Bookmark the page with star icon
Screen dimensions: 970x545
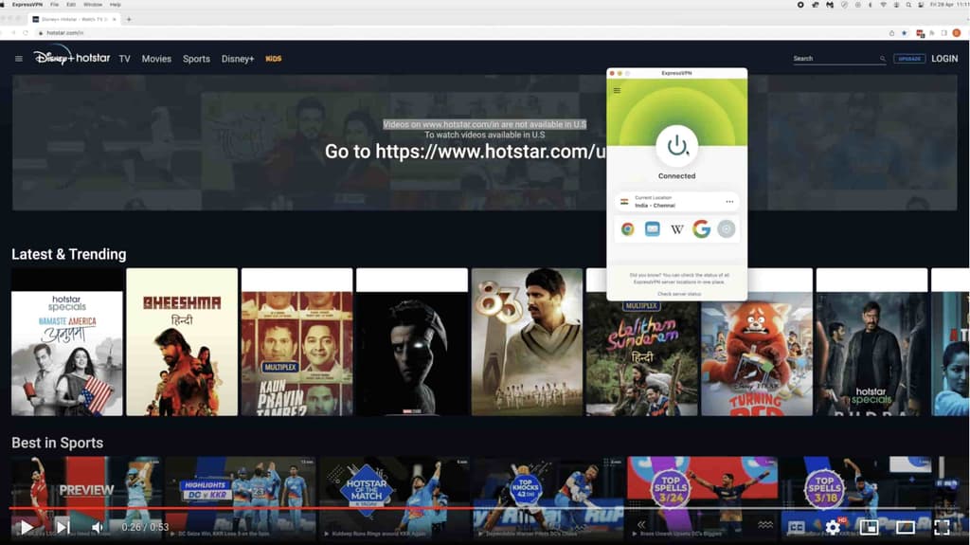[x=904, y=33]
